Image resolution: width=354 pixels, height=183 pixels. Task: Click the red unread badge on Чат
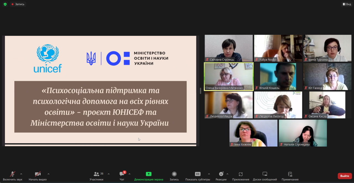coord(124,172)
